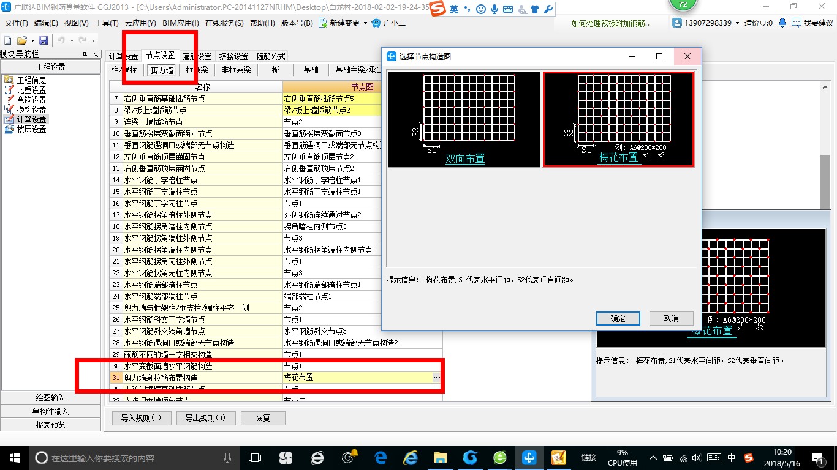The height and width of the screenshot is (470, 837).
Task: Click Sogou input emoji face icon
Action: (x=480, y=9)
